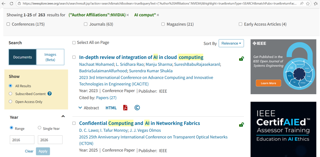
Task: Open author Surendra Kumar Shukla
Action: coord(151,71)
